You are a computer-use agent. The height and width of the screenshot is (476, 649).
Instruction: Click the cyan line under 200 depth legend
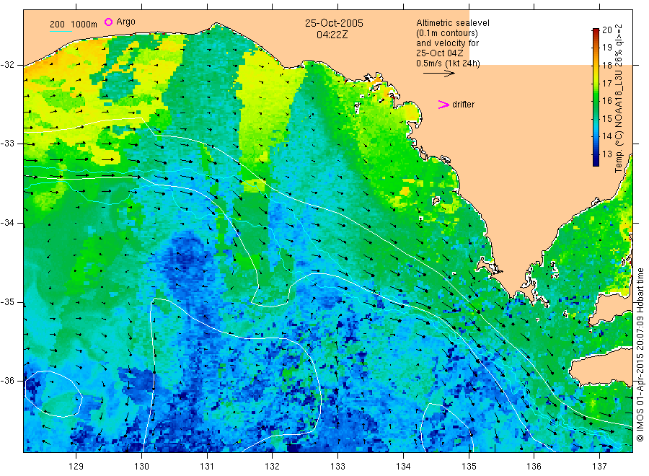pos(61,30)
